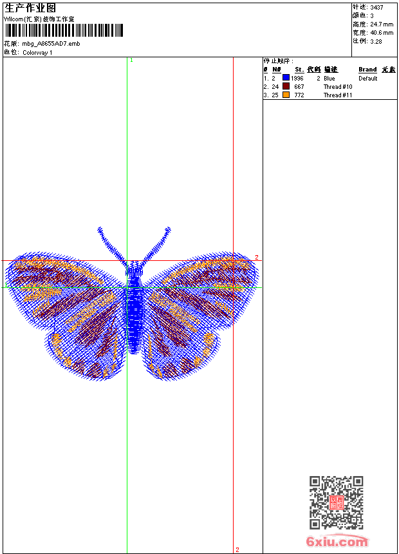
Task: Click the barcode under the studio name
Action: point(64,30)
